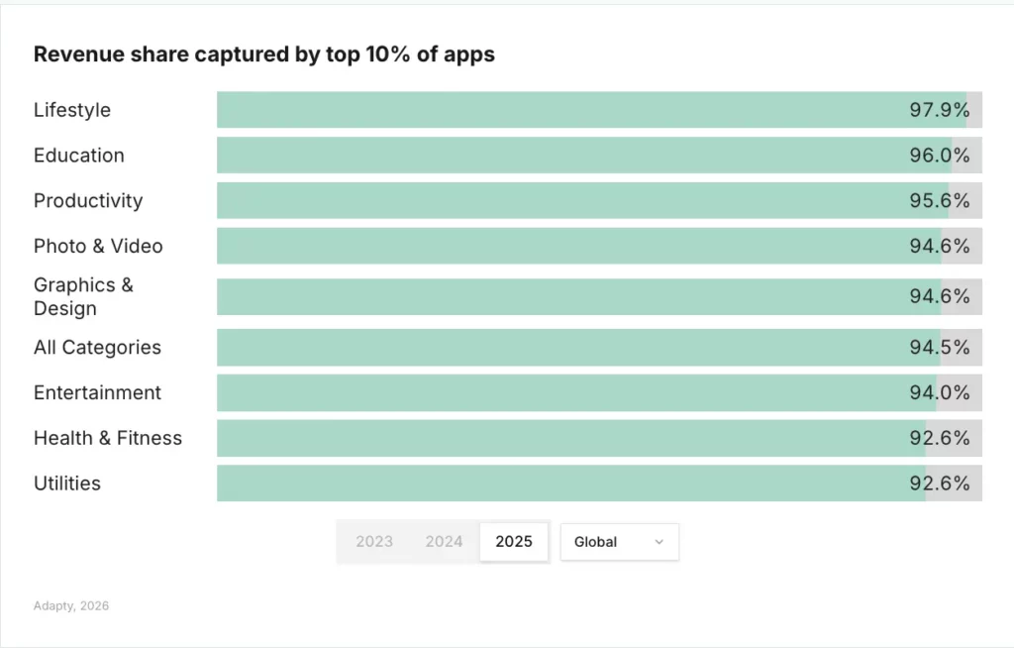Screen dimensions: 1014x648
Task: Click the Adapty, 2026 source text
Action: [x=70, y=605]
